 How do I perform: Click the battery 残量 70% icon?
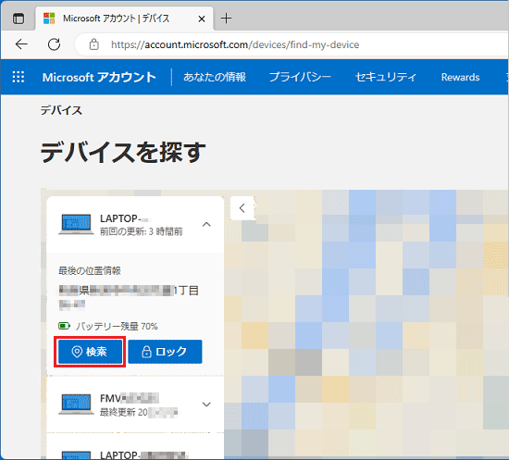[64, 326]
